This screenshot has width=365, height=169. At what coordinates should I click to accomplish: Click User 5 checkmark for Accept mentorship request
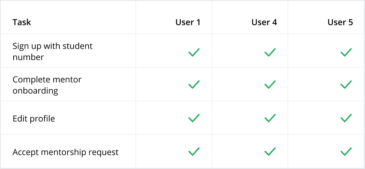346,151
